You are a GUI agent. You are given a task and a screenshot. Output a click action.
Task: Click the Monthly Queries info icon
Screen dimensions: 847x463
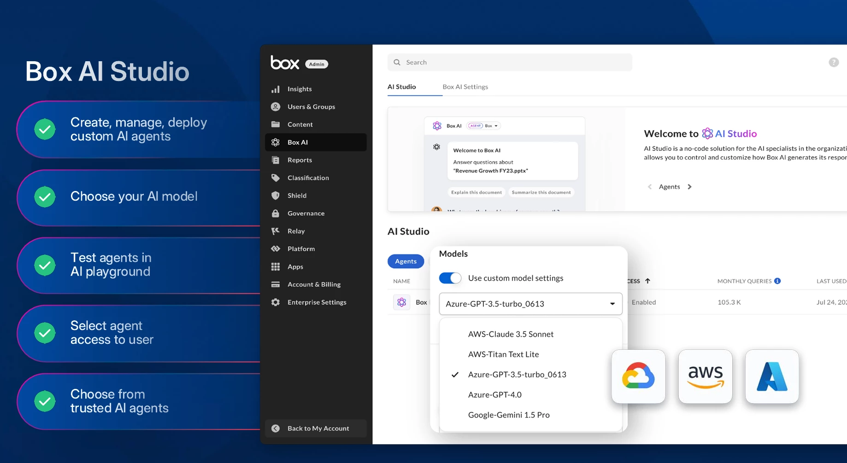[777, 281]
